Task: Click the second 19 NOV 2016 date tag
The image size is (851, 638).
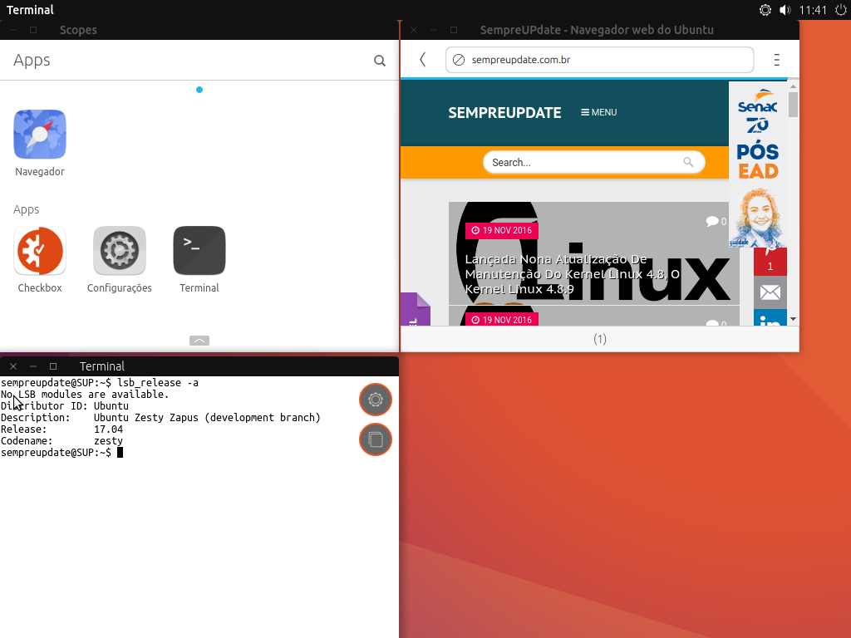Action: (x=501, y=320)
